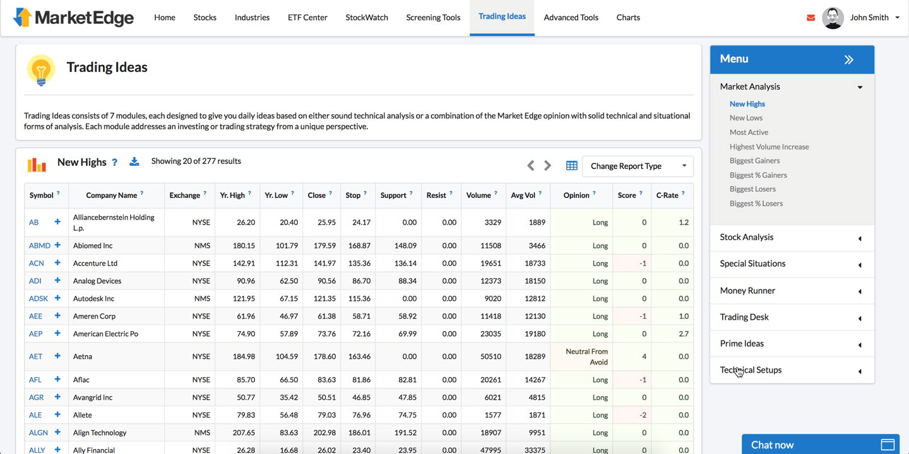Add AB to watchlist plus icon
This screenshot has width=909, height=454.
click(x=57, y=222)
